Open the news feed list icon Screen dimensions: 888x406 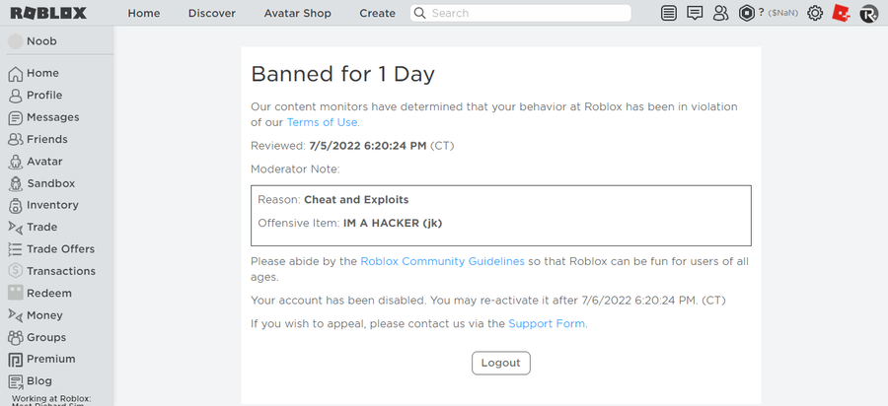pos(670,13)
